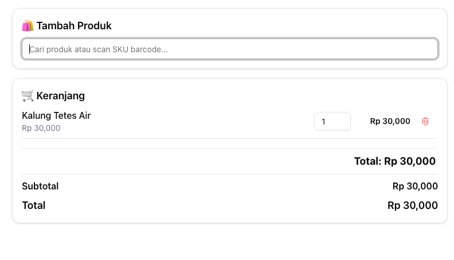Remove Kalung Tetes Air with trash icon
This screenshot has width=454, height=260.
pos(425,121)
